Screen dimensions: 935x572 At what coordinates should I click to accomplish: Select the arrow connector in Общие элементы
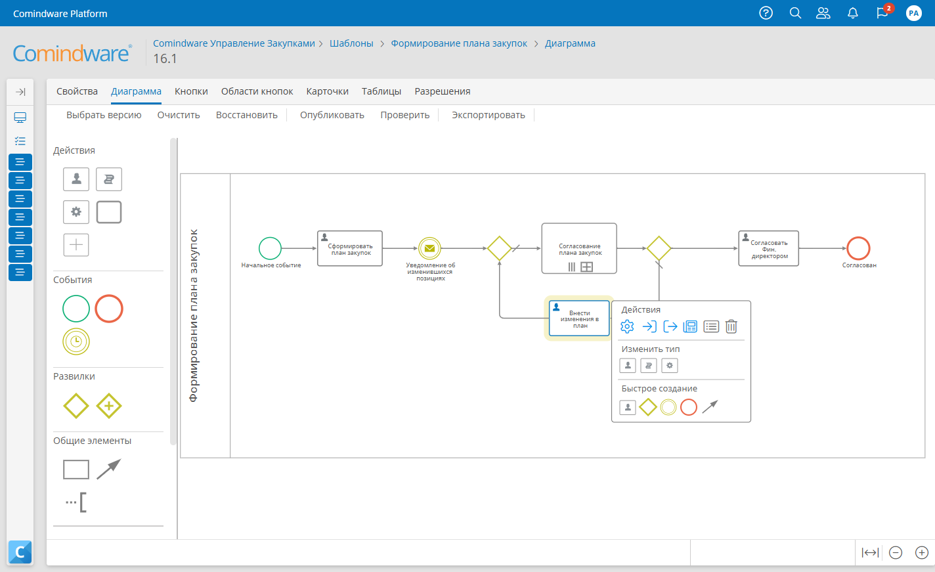[109, 468]
